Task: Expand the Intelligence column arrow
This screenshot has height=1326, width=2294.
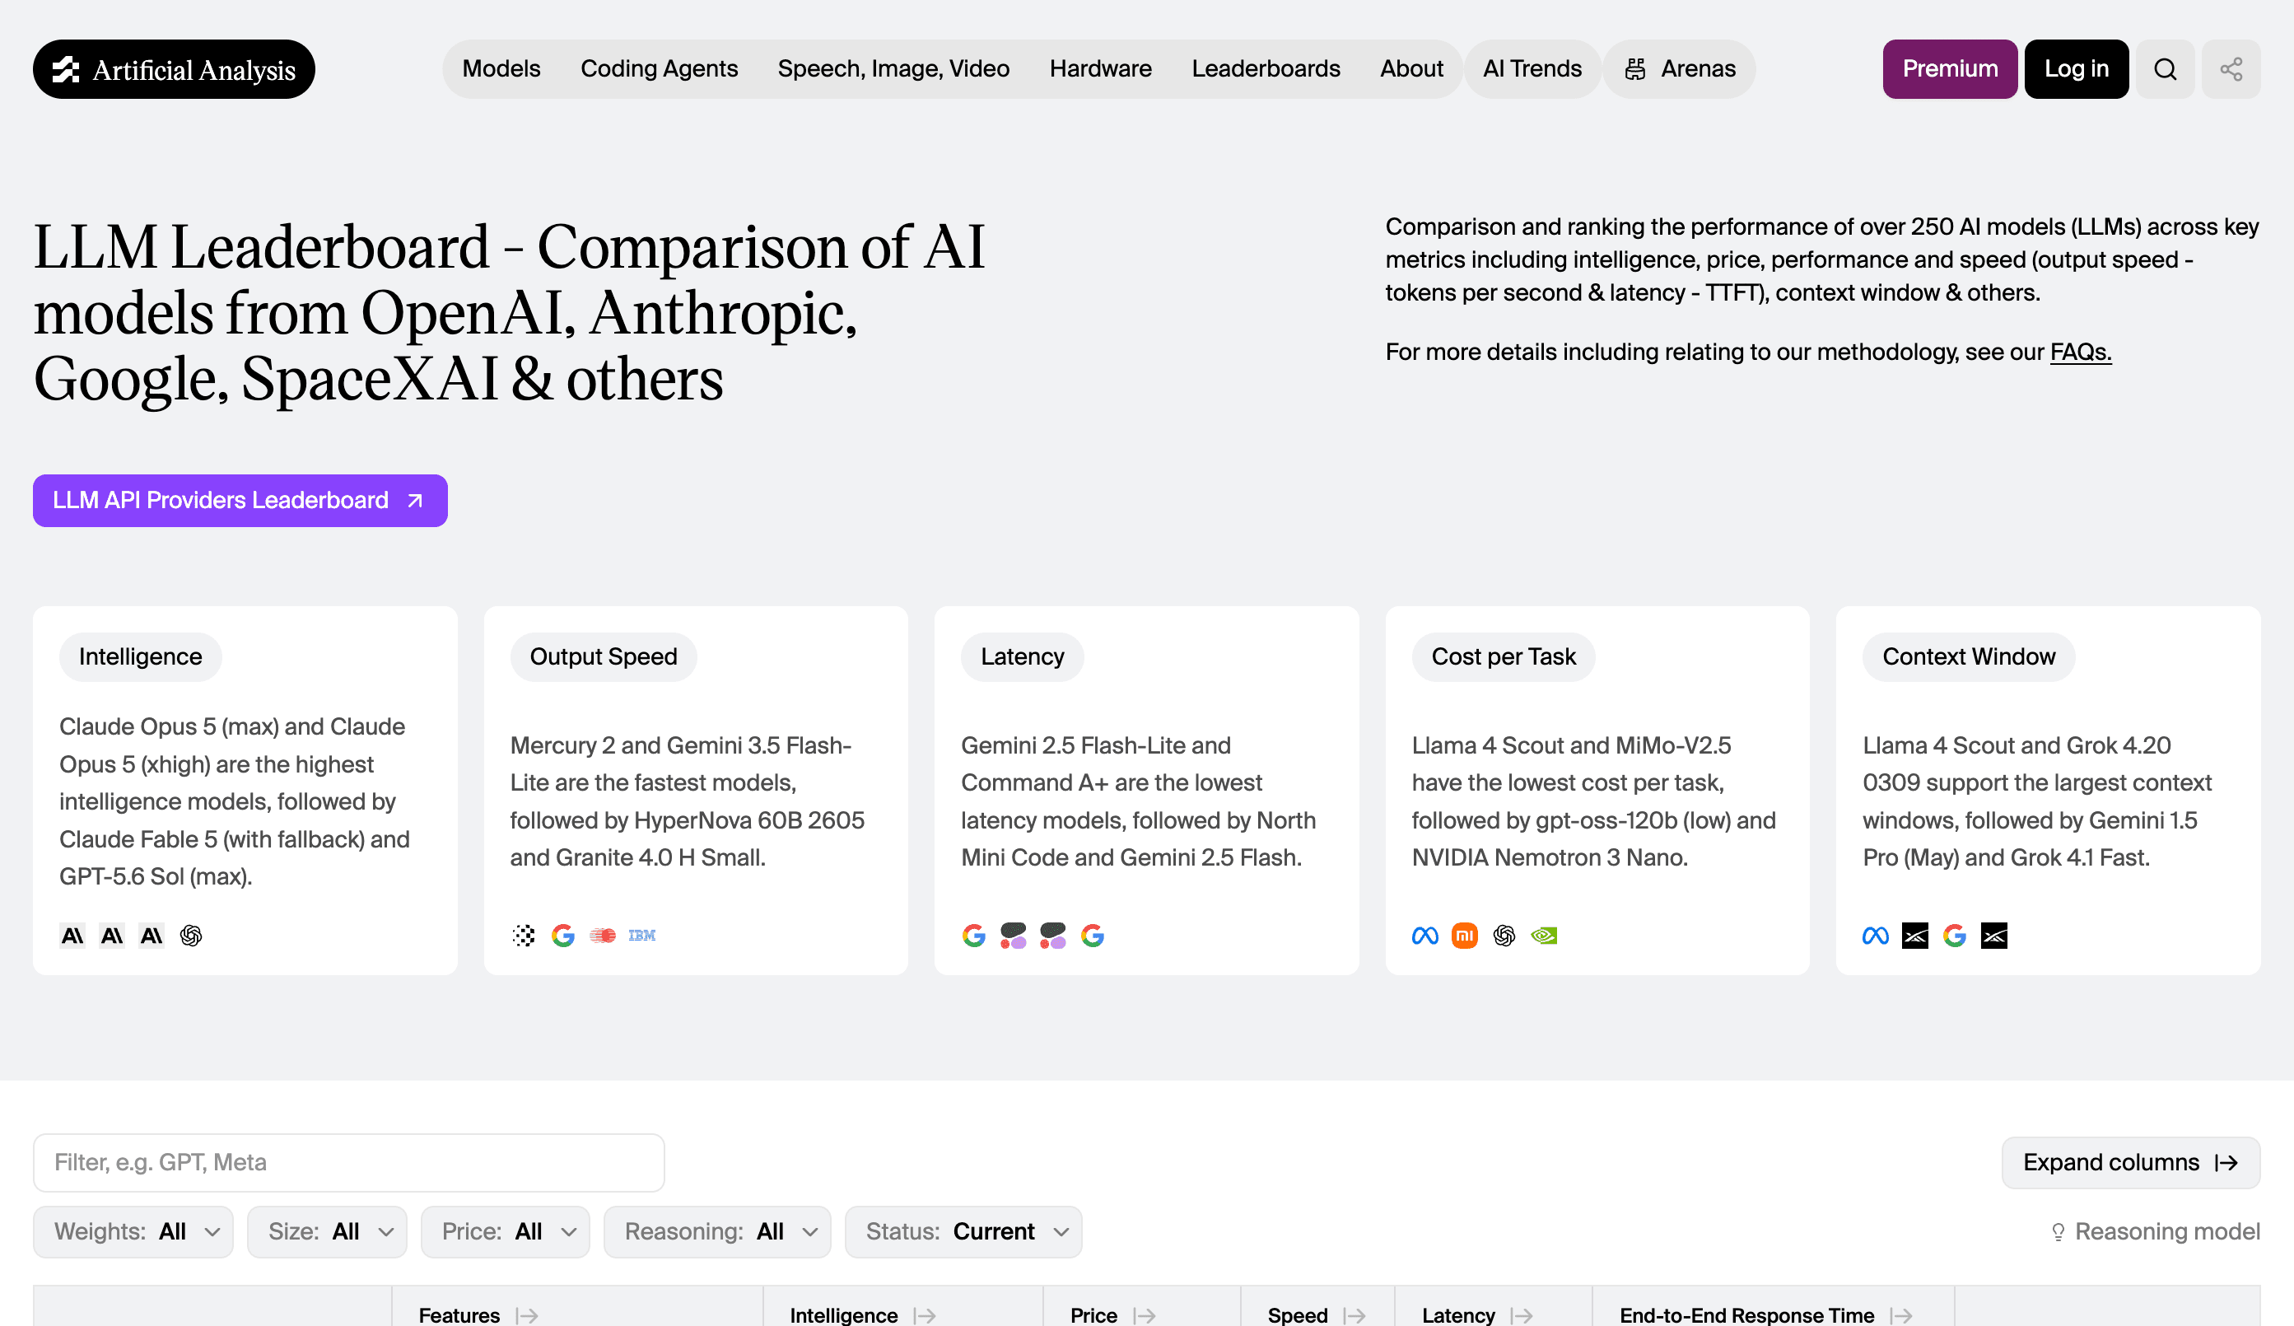Action: (x=925, y=1315)
